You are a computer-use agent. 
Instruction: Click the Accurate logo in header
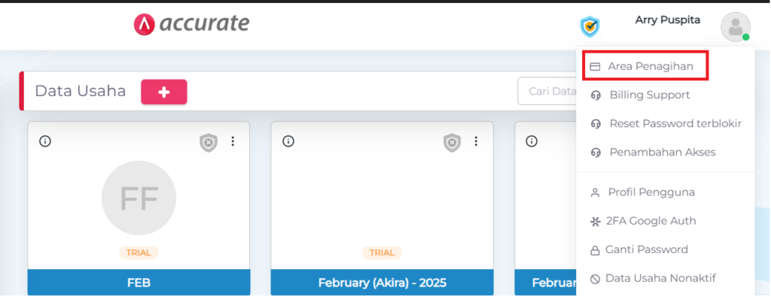pyautogui.click(x=191, y=24)
